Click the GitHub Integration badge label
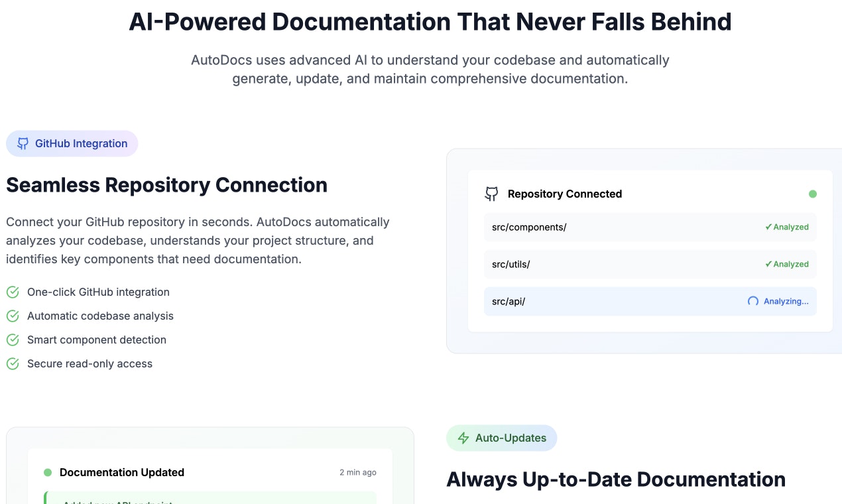The height and width of the screenshot is (504, 842). tap(81, 143)
